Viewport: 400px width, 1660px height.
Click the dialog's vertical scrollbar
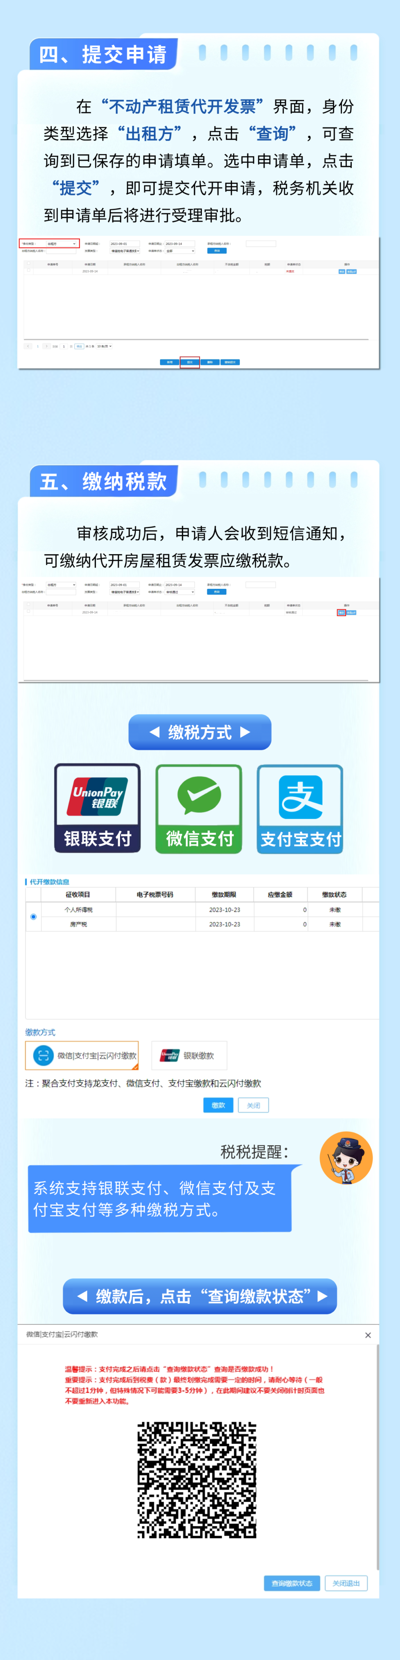tap(377, 1457)
